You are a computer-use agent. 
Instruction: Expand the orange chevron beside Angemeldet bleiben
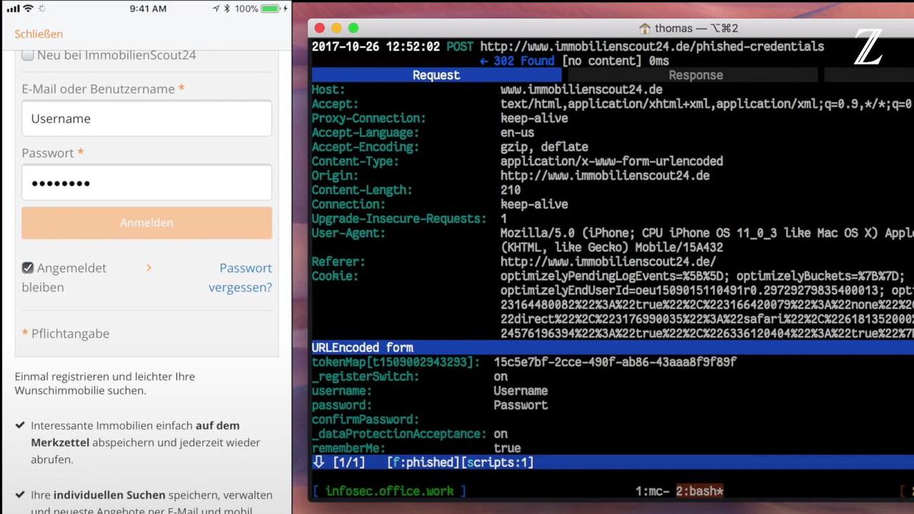(148, 268)
